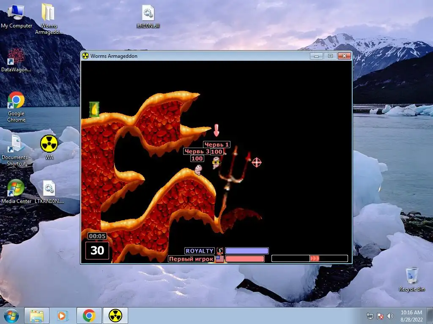The height and width of the screenshot is (324, 433).
Task: Click the ROYALTY team name label
Action: tap(200, 251)
